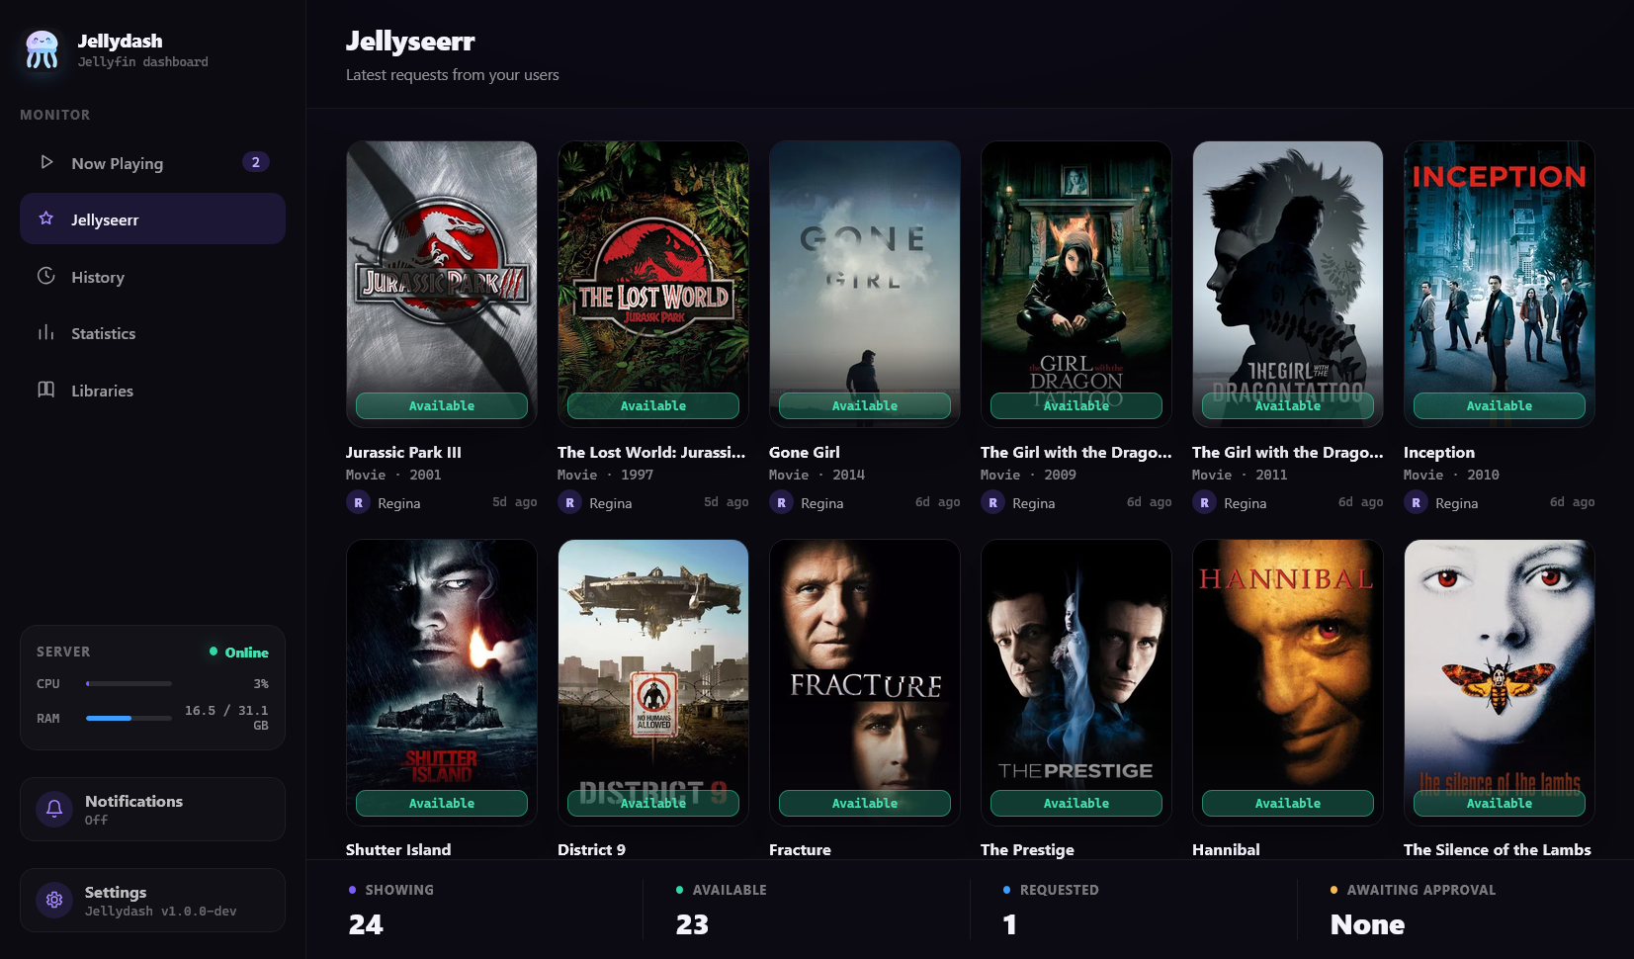The image size is (1634, 959).
Task: Click the Showing 24 counter
Action: click(391, 908)
